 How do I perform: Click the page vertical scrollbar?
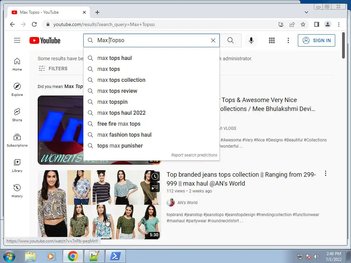[343, 46]
